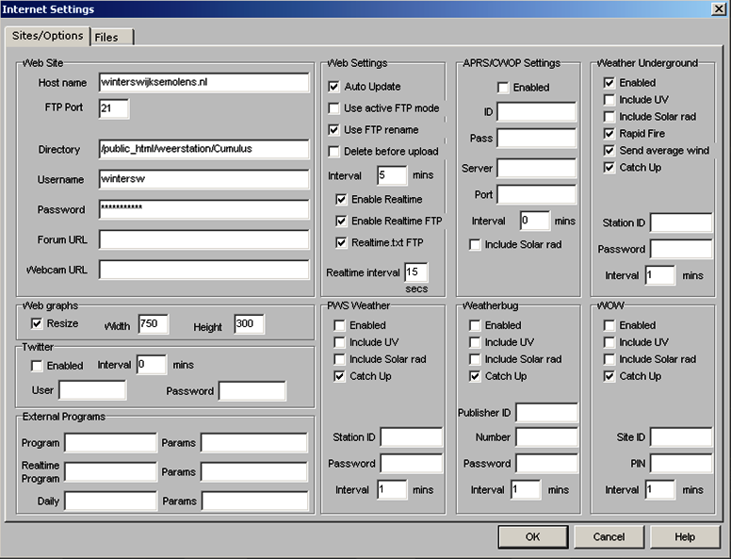The image size is (731, 559).
Task: Select Weather Underground Station ID field
Action: point(680,223)
